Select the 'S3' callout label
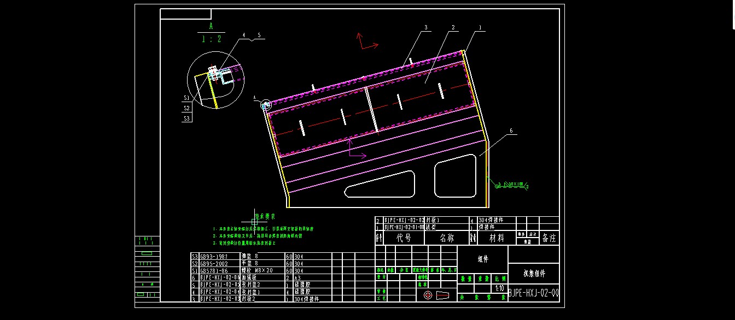Screen dimensions: 735x320 [186, 118]
